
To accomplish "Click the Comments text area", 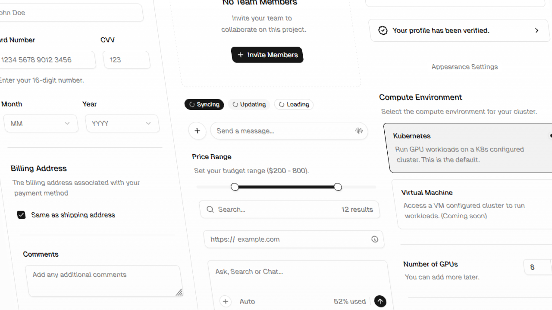I will point(103,281).
